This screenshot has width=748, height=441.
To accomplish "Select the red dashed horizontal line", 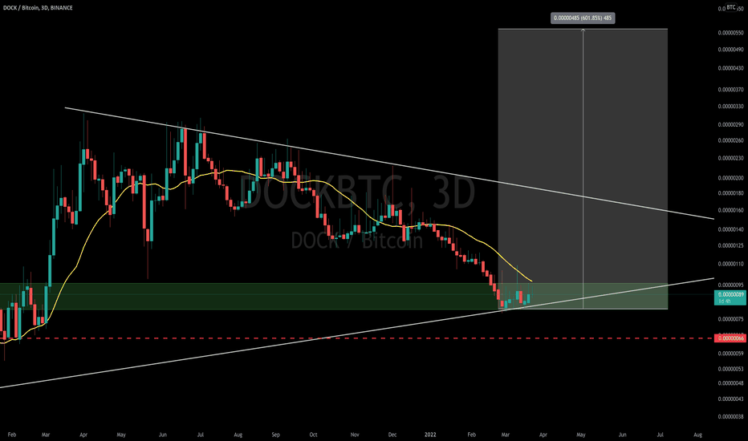I will point(357,338).
